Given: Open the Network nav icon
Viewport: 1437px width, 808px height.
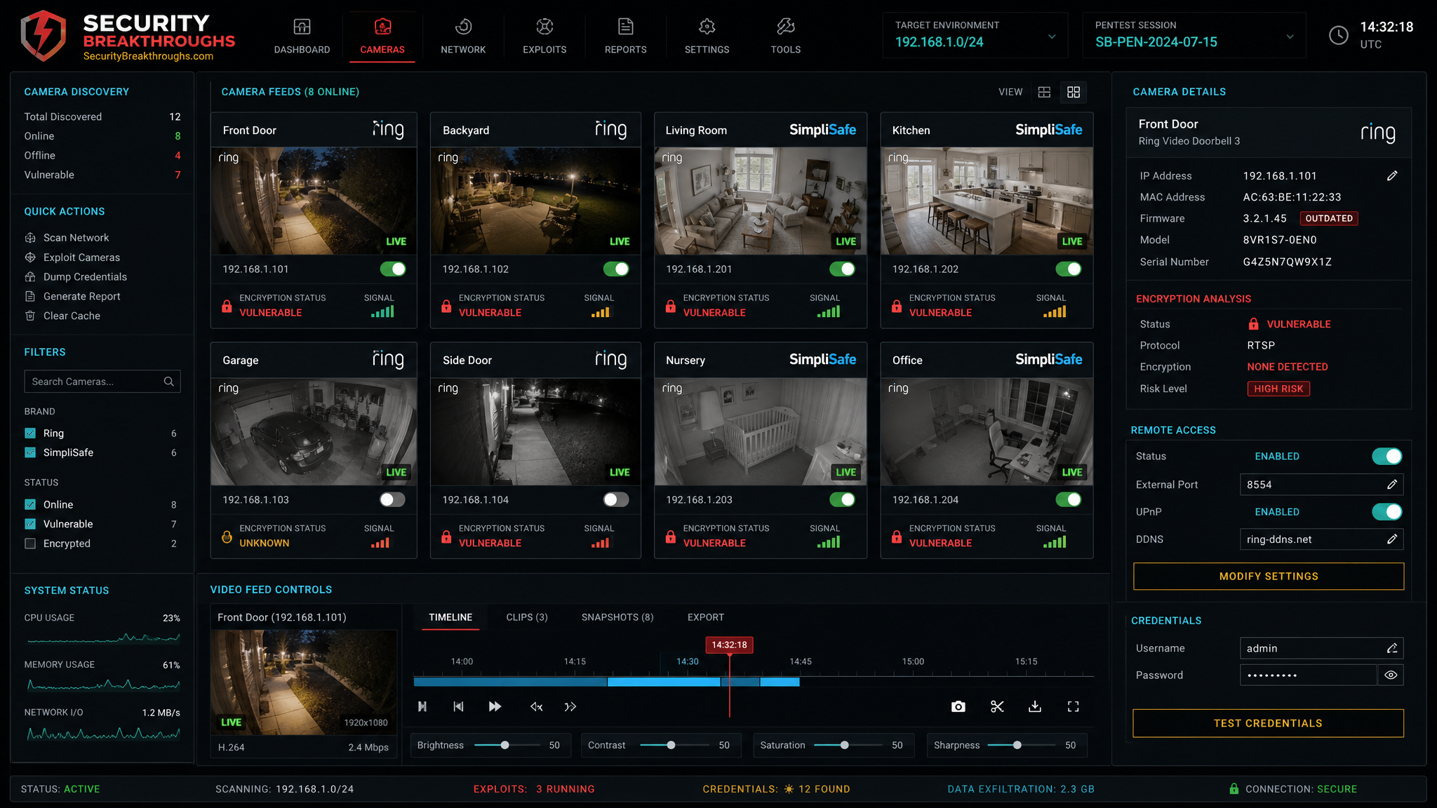Looking at the screenshot, I should point(463,27).
